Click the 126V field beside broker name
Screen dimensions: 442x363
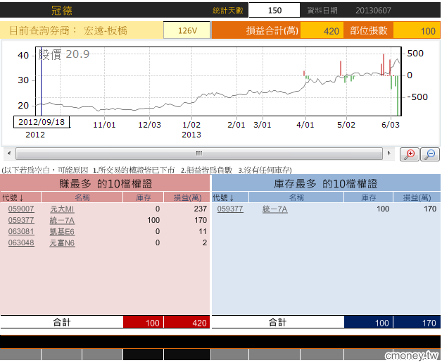click(187, 31)
